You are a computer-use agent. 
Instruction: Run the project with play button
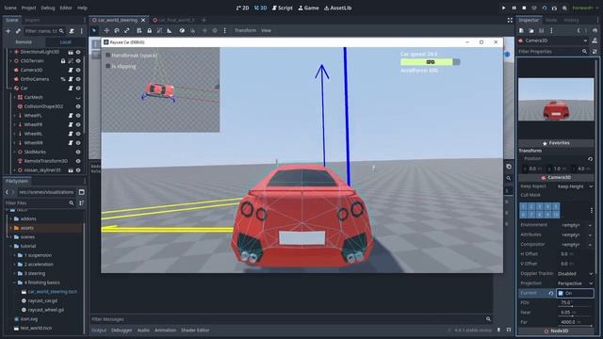(x=503, y=8)
